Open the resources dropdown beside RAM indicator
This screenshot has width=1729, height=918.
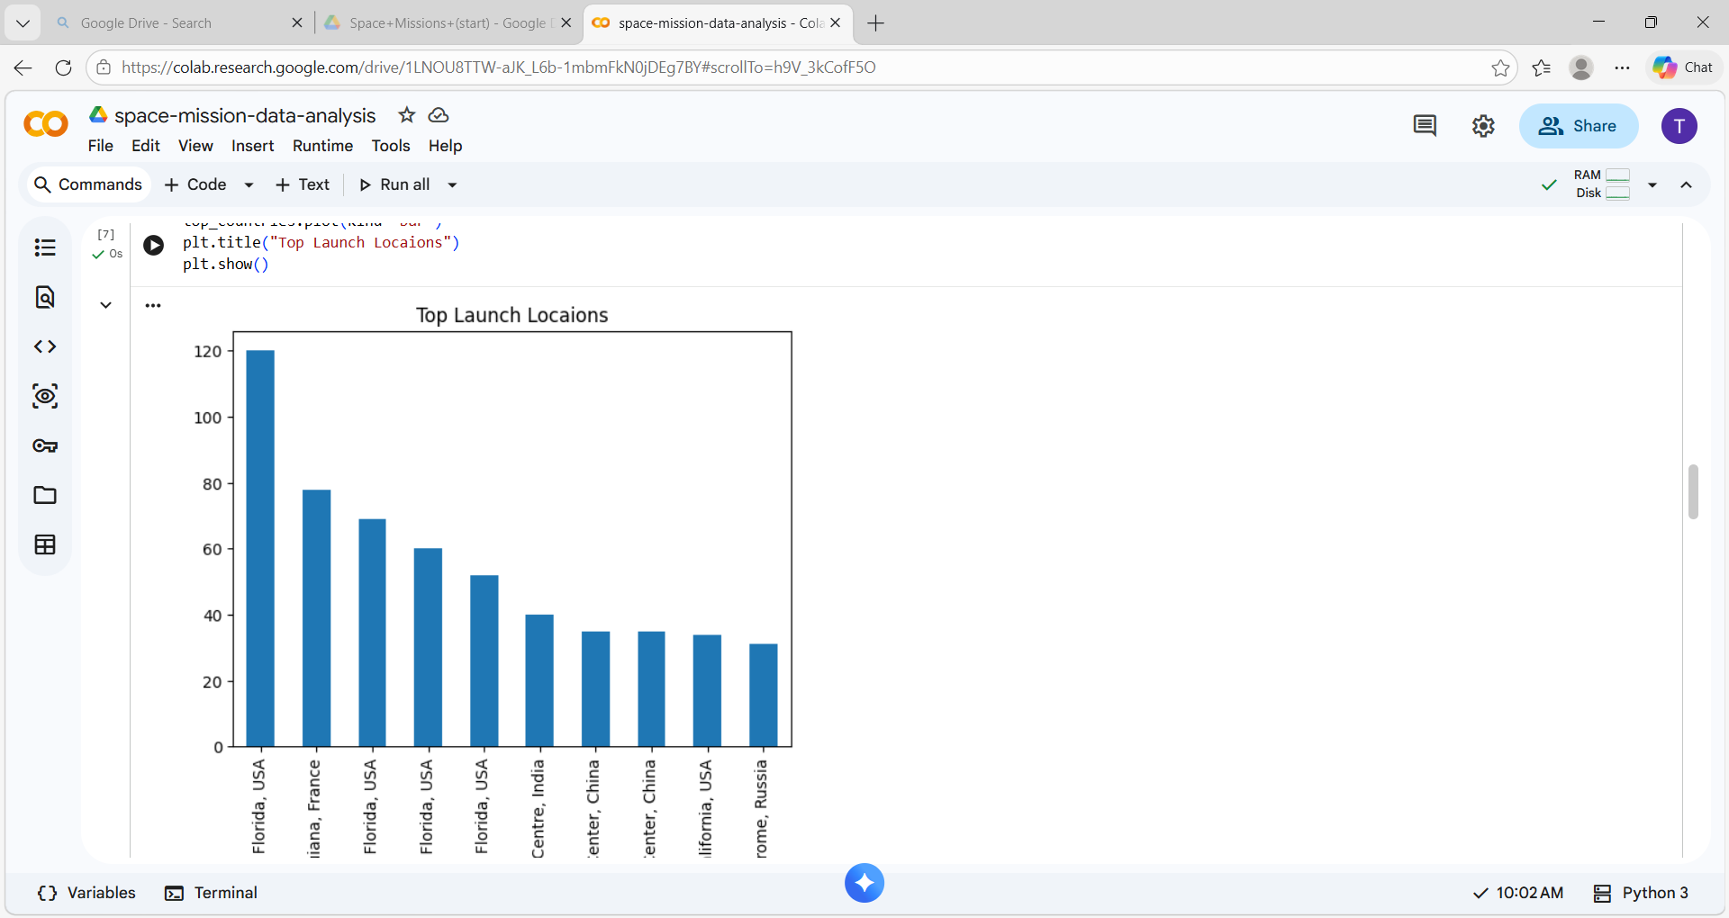[x=1653, y=184]
